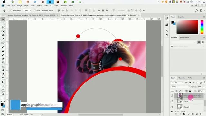
Task: Toggle Lock image pixels brush icon
Action: click(180, 91)
